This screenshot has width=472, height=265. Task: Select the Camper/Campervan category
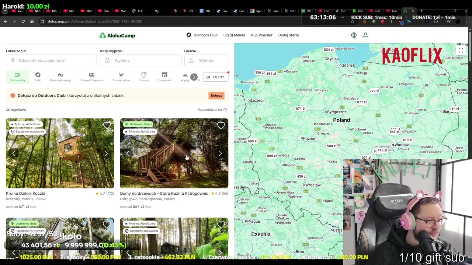click(91, 77)
